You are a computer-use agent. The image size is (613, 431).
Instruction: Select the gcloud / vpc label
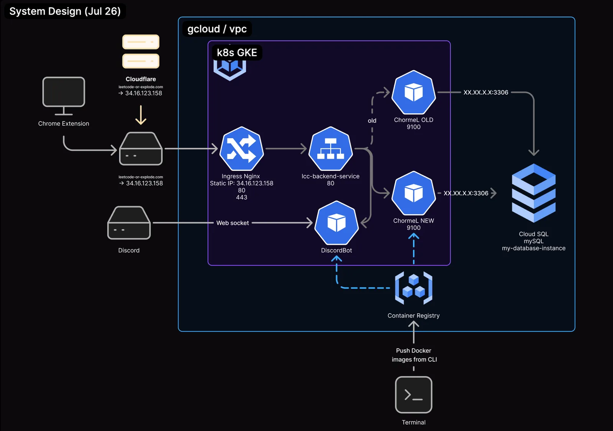coord(217,29)
